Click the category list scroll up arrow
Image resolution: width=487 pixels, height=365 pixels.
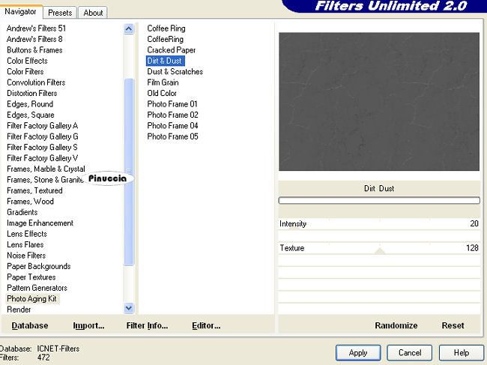[129, 29]
